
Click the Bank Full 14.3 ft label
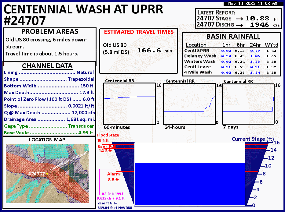105,149
